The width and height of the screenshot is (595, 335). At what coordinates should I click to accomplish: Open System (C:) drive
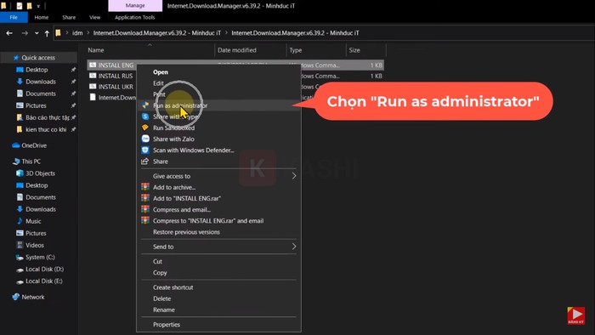coord(40,258)
